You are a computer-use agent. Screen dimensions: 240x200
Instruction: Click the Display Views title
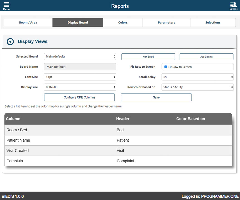coord(33,41)
